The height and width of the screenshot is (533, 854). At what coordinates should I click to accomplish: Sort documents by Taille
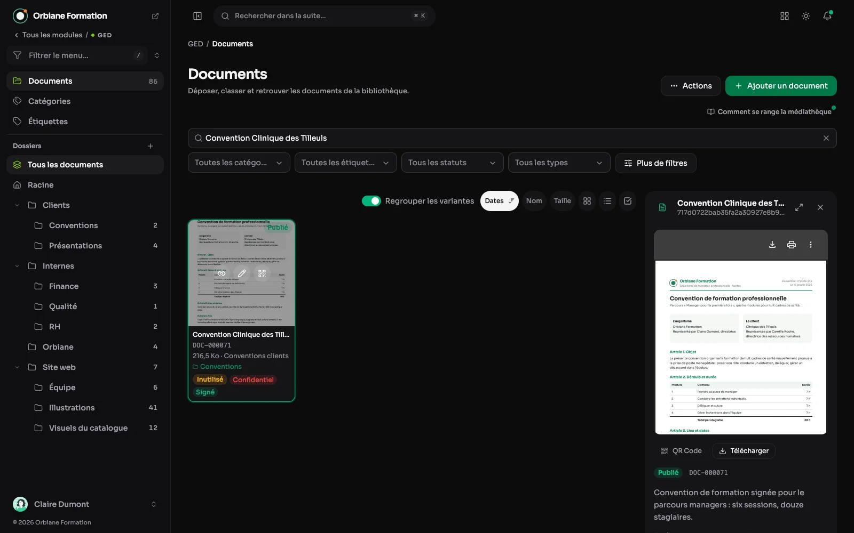pos(562,201)
